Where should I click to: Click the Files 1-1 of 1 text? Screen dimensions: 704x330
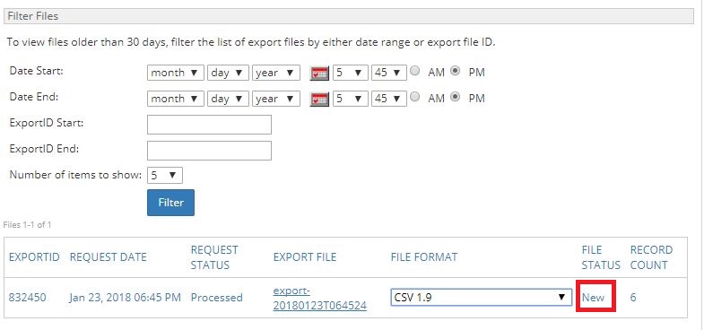27,225
